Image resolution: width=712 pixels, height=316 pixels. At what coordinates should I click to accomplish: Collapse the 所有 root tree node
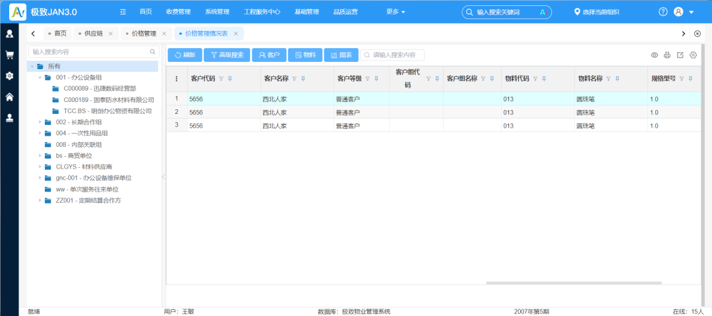32,66
